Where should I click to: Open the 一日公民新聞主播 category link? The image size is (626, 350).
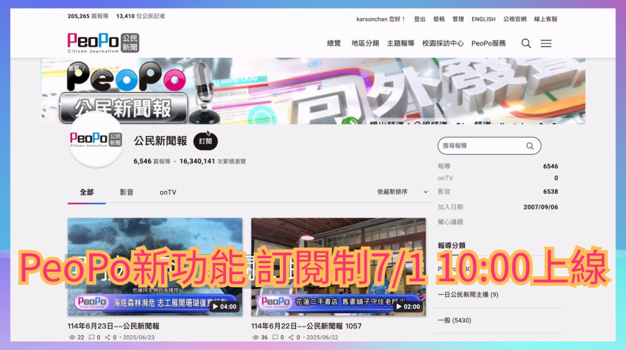468,295
